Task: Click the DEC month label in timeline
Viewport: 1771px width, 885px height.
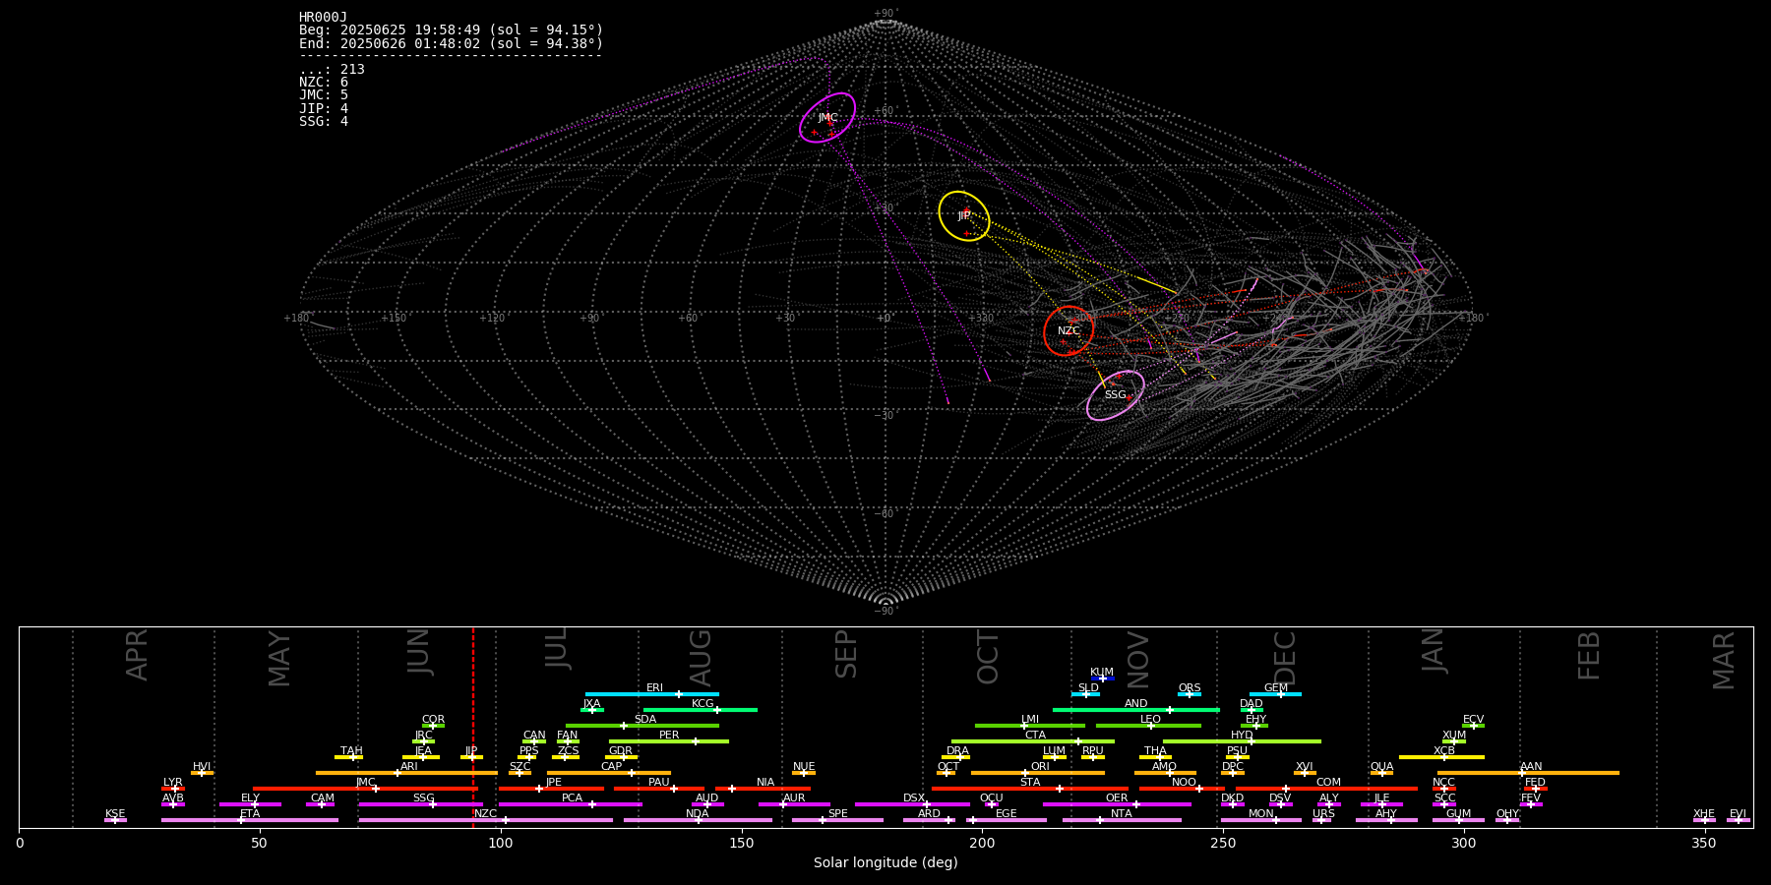Action: pyautogui.click(x=1285, y=658)
